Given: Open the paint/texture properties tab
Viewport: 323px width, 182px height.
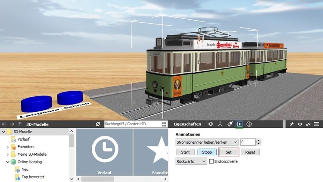Looking at the screenshot, I should pos(230,124).
